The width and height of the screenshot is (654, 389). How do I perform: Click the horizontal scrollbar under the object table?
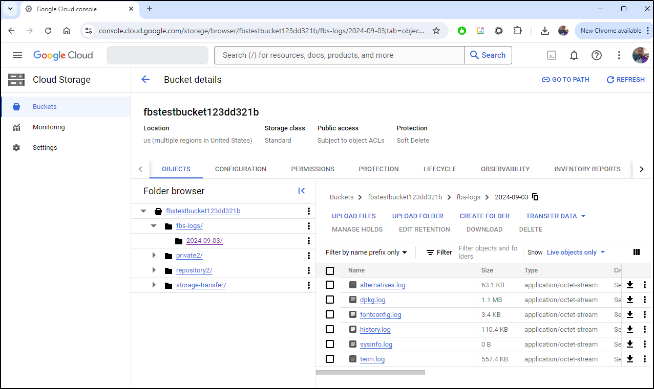point(371,372)
